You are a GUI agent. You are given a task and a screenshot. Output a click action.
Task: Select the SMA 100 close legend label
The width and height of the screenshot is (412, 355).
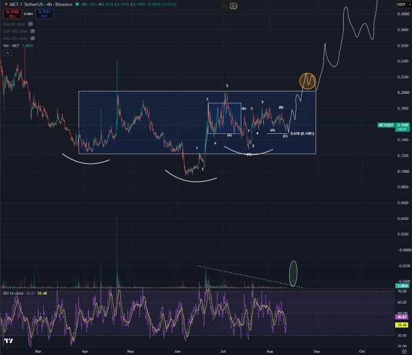pos(15,31)
